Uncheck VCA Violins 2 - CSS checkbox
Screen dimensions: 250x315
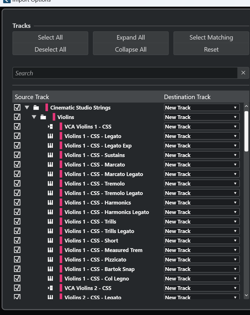click(x=17, y=288)
